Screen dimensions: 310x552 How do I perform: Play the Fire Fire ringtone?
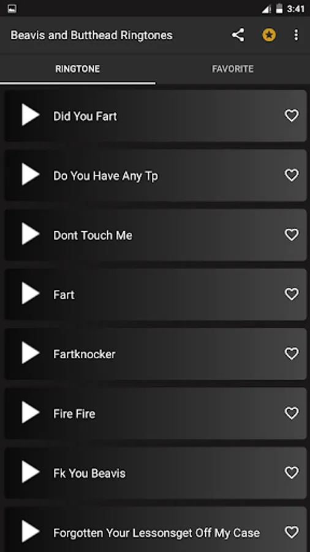[x=31, y=412]
